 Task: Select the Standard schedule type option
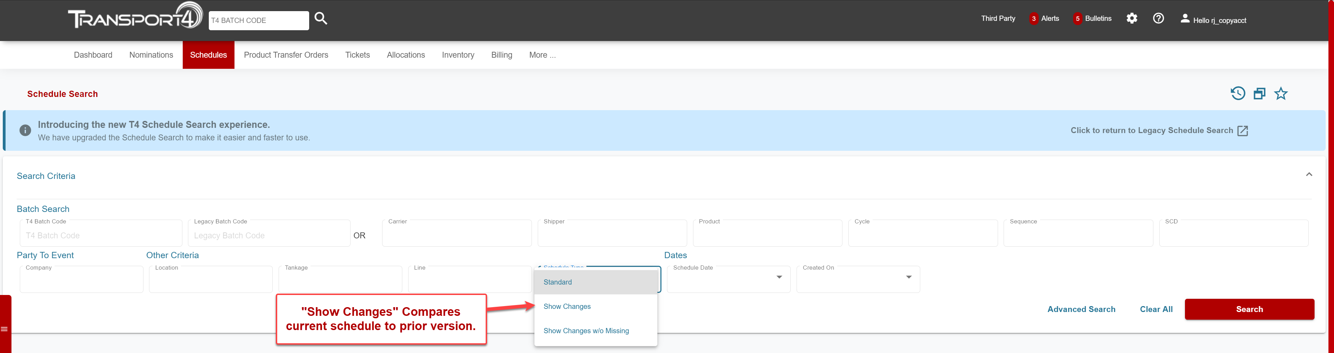558,282
